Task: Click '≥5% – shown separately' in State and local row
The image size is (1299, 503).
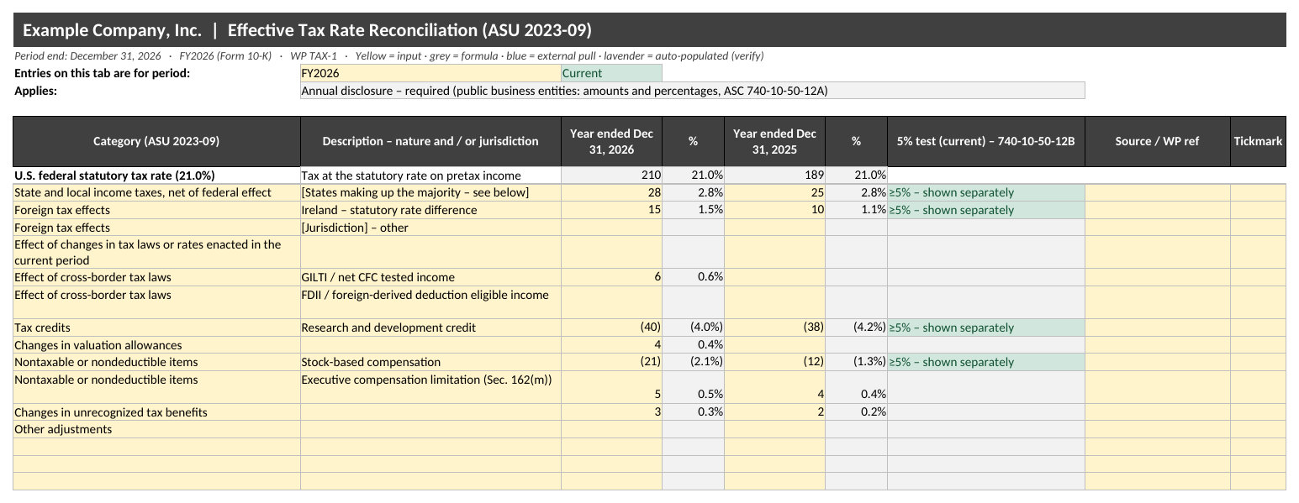Action: (x=985, y=193)
